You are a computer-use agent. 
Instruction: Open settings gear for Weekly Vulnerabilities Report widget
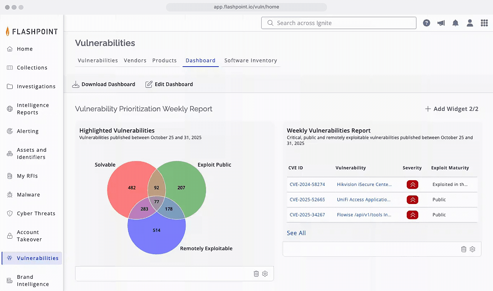point(473,249)
